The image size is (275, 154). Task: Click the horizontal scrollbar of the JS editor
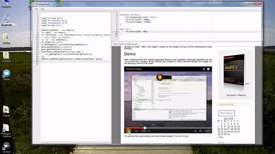pyautogui.click(x=76, y=142)
